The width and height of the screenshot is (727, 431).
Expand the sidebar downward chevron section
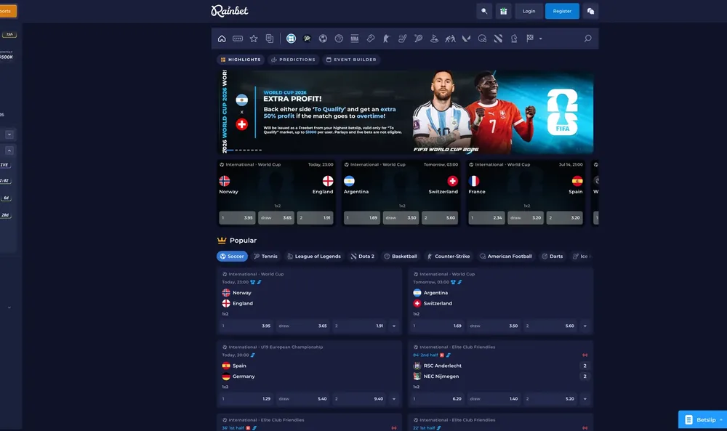pyautogui.click(x=9, y=135)
